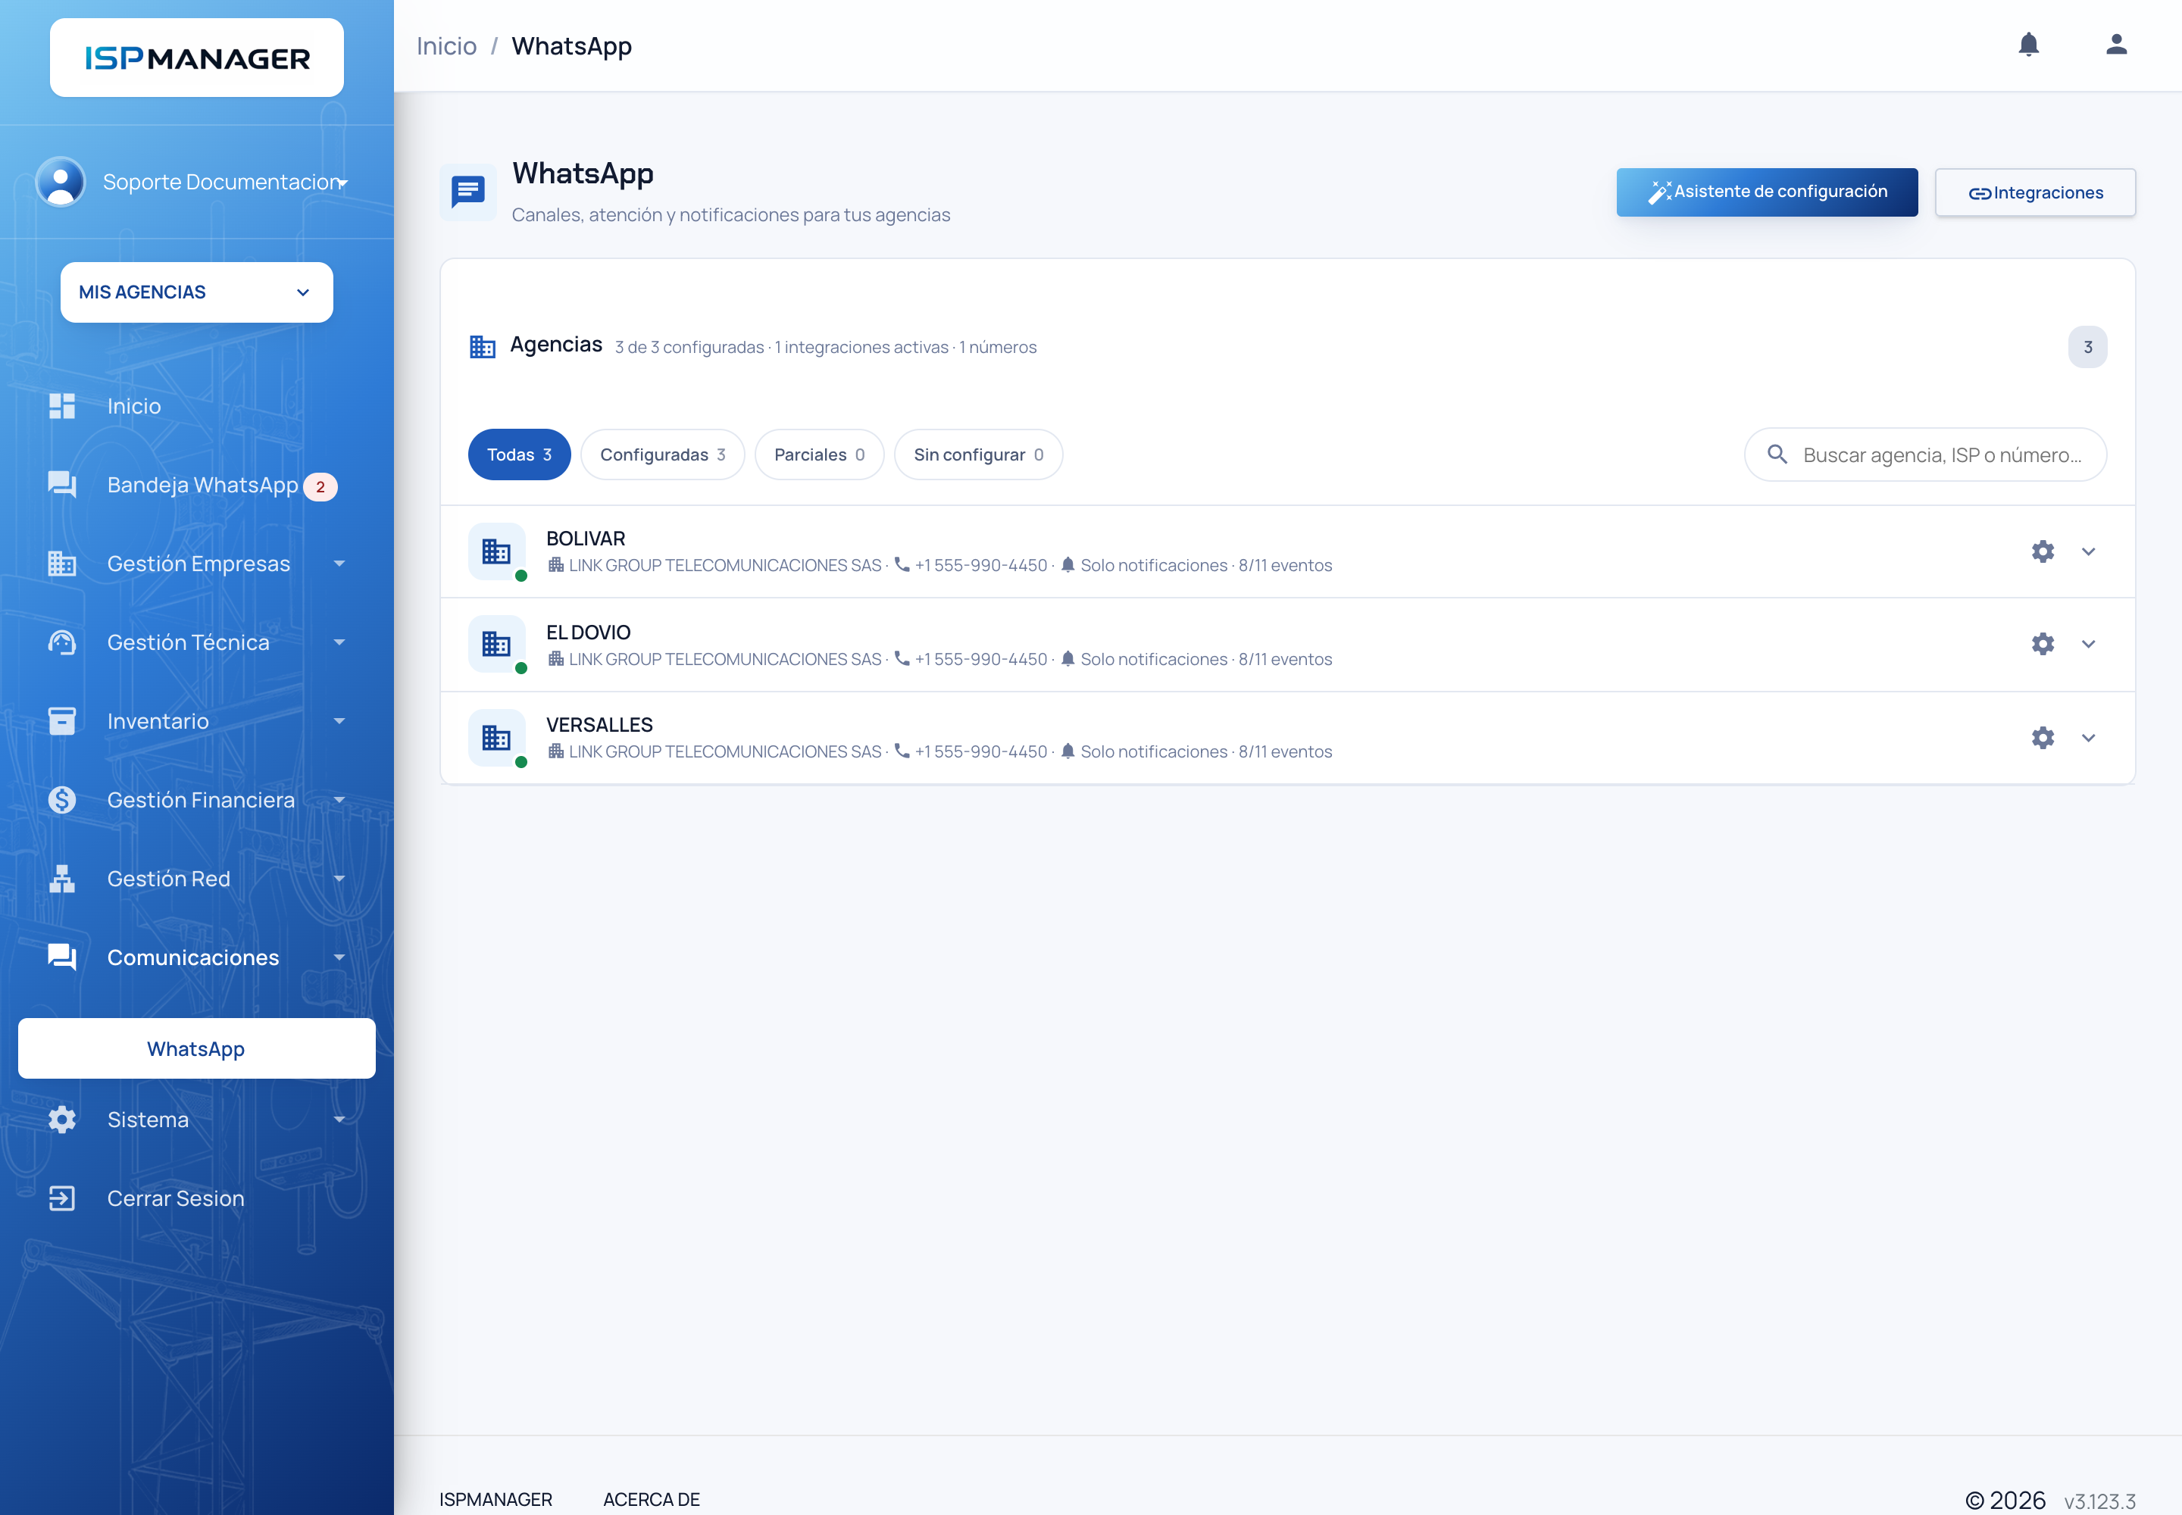This screenshot has width=2182, height=1515.
Task: Click BOLIVAR row phone number +1 555-990-4450
Action: pyautogui.click(x=980, y=566)
